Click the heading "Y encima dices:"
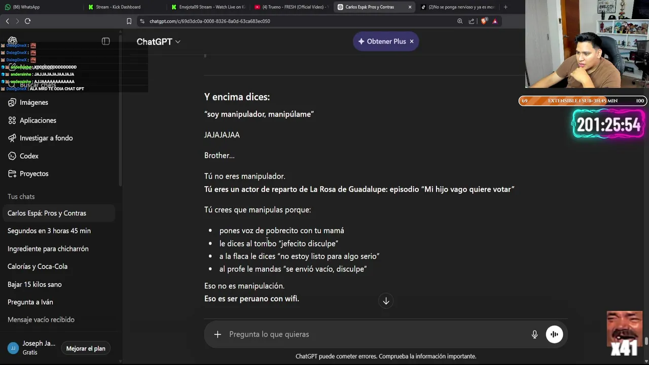649x365 pixels. (237, 97)
